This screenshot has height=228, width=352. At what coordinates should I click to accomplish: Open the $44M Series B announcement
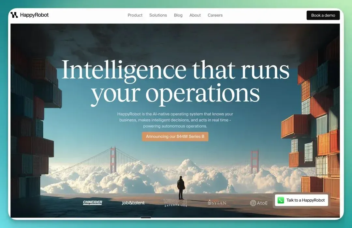tap(175, 136)
